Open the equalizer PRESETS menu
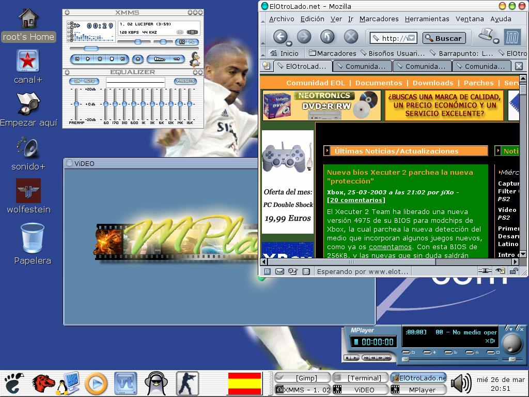 tap(185, 81)
